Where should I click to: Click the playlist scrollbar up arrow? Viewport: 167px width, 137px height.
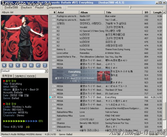(164, 12)
